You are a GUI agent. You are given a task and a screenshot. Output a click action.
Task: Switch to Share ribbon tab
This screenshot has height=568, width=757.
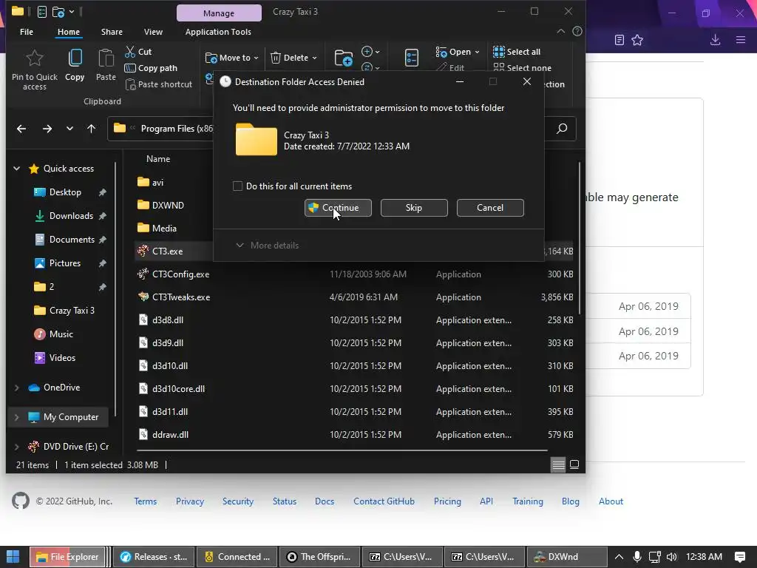point(112,32)
